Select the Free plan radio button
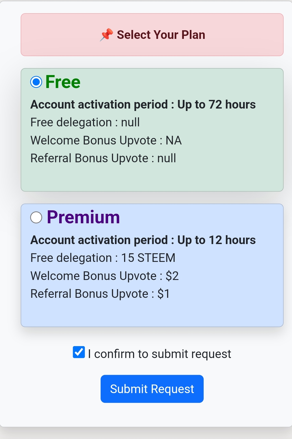This screenshot has width=292, height=439. tap(36, 82)
